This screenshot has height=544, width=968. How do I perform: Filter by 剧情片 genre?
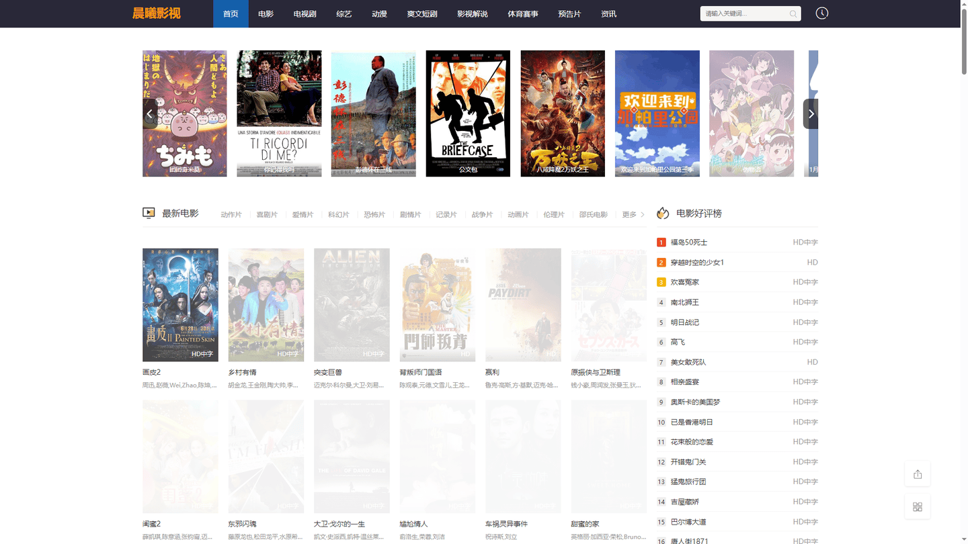point(410,215)
